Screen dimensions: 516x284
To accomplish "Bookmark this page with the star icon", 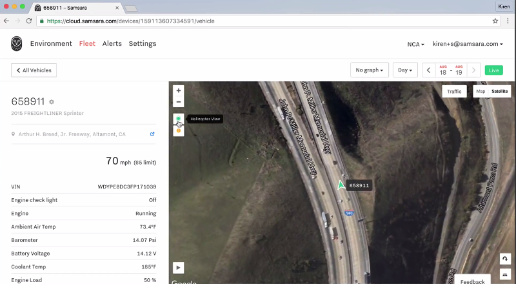I will (x=495, y=21).
